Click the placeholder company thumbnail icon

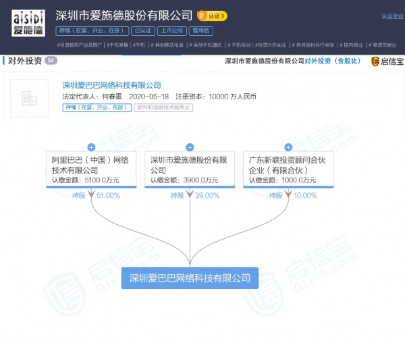pyautogui.click(x=29, y=98)
